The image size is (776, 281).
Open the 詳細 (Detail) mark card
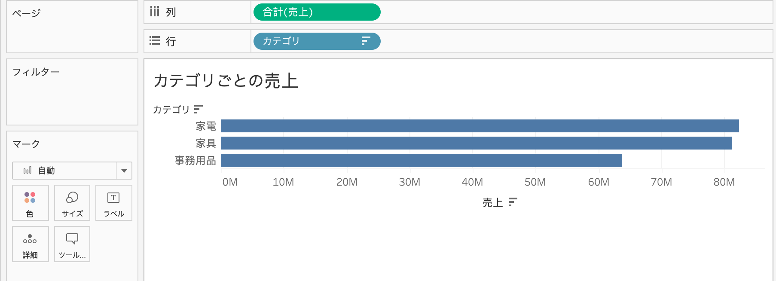[30, 244]
